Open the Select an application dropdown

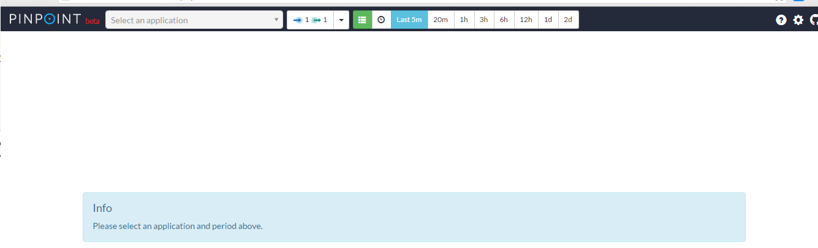click(x=194, y=20)
